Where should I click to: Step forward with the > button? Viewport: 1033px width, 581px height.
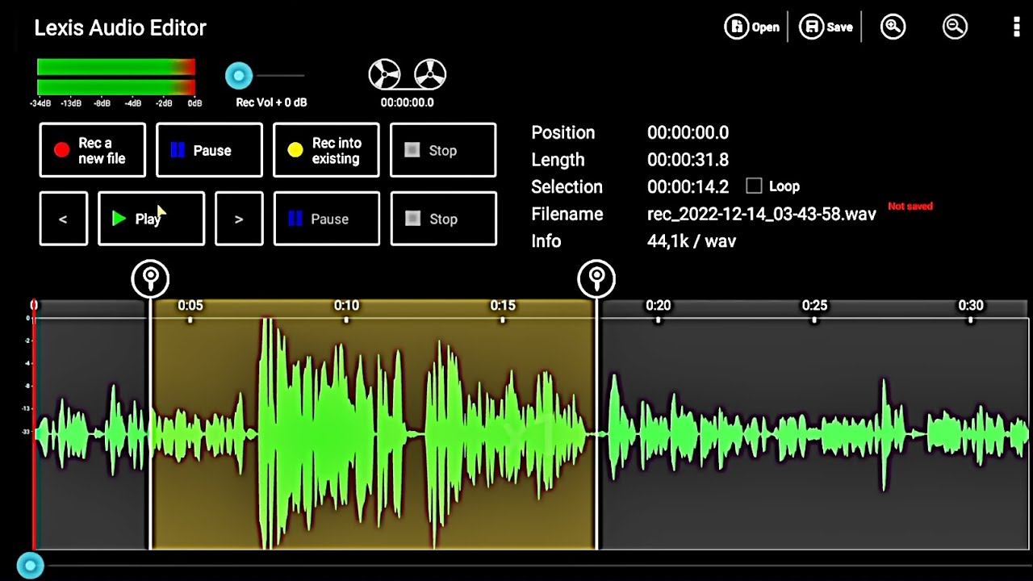[x=239, y=219]
